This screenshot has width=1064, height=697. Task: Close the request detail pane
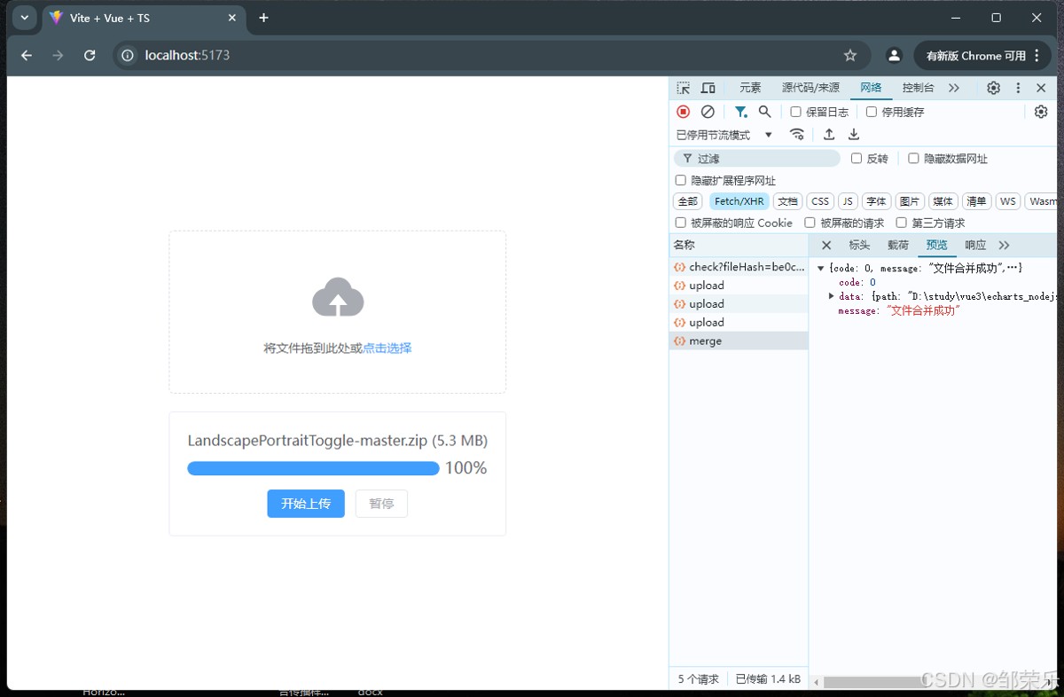click(x=826, y=245)
